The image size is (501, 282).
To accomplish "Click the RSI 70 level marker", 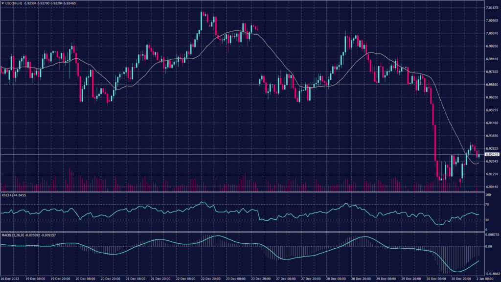I will pos(487,204).
